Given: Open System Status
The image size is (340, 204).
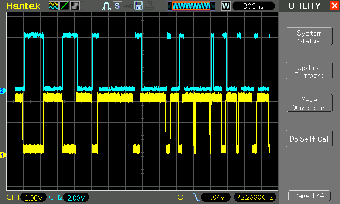Looking at the screenshot, I should tap(309, 37).
